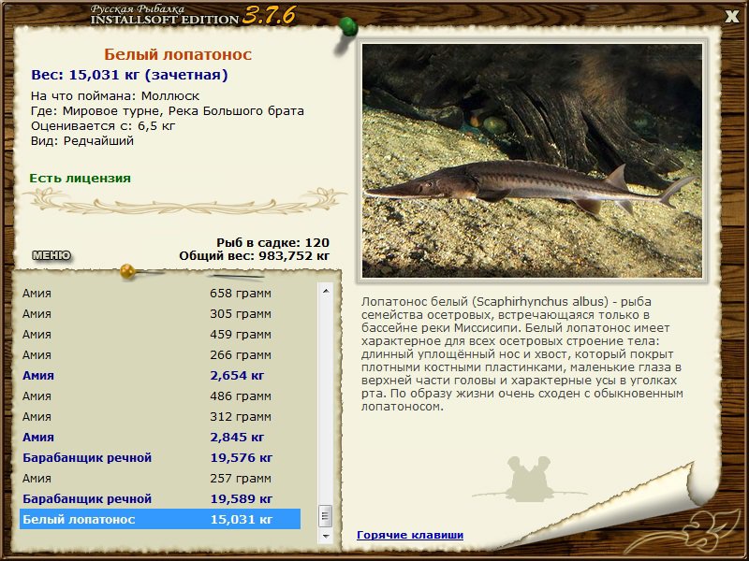
Task: Click the fish list scrollbar thumb
Action: (326, 516)
